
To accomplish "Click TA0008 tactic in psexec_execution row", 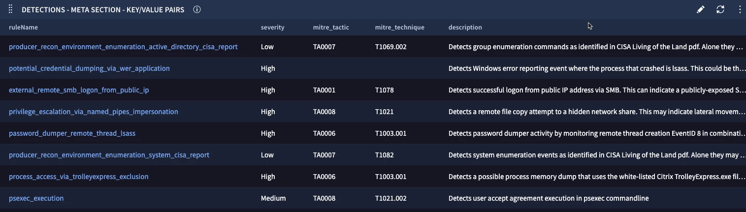I will coord(324,199).
